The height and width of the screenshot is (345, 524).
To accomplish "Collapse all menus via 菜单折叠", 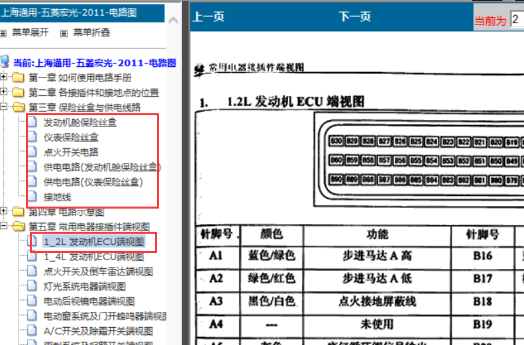I will point(91,32).
